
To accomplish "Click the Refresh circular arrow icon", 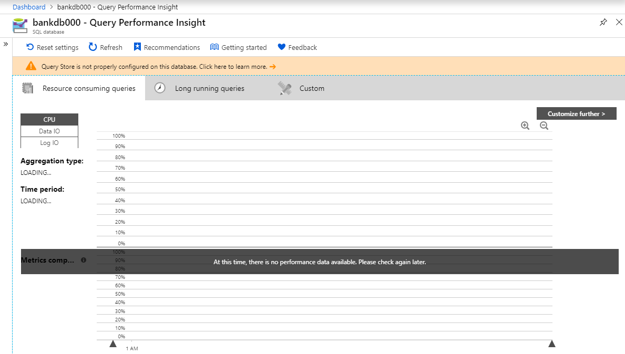I will pyautogui.click(x=93, y=47).
